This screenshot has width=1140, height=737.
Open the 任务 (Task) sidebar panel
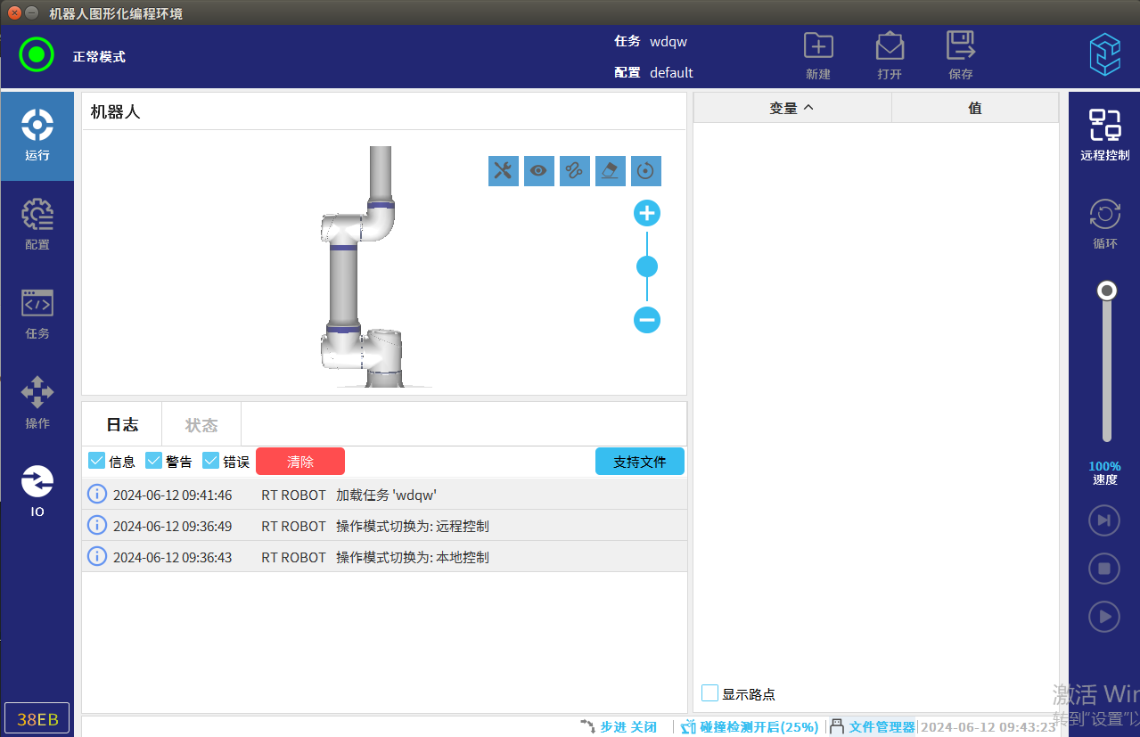coord(37,314)
